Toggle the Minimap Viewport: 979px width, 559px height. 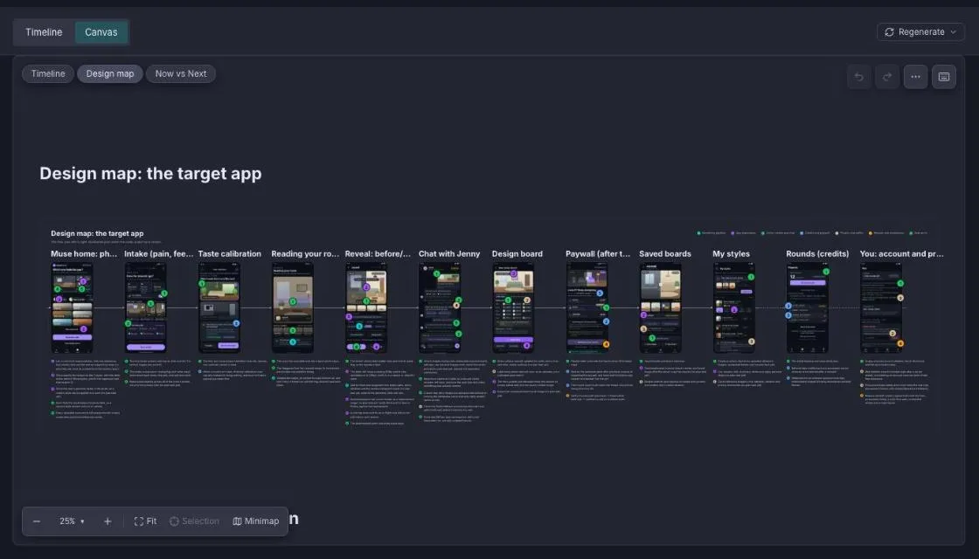(256, 521)
